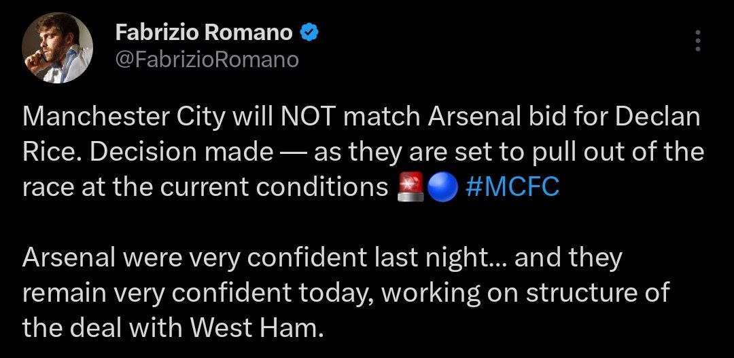The height and width of the screenshot is (358, 734).
Task: Click the blue verified checkmark badge
Action: [309, 32]
